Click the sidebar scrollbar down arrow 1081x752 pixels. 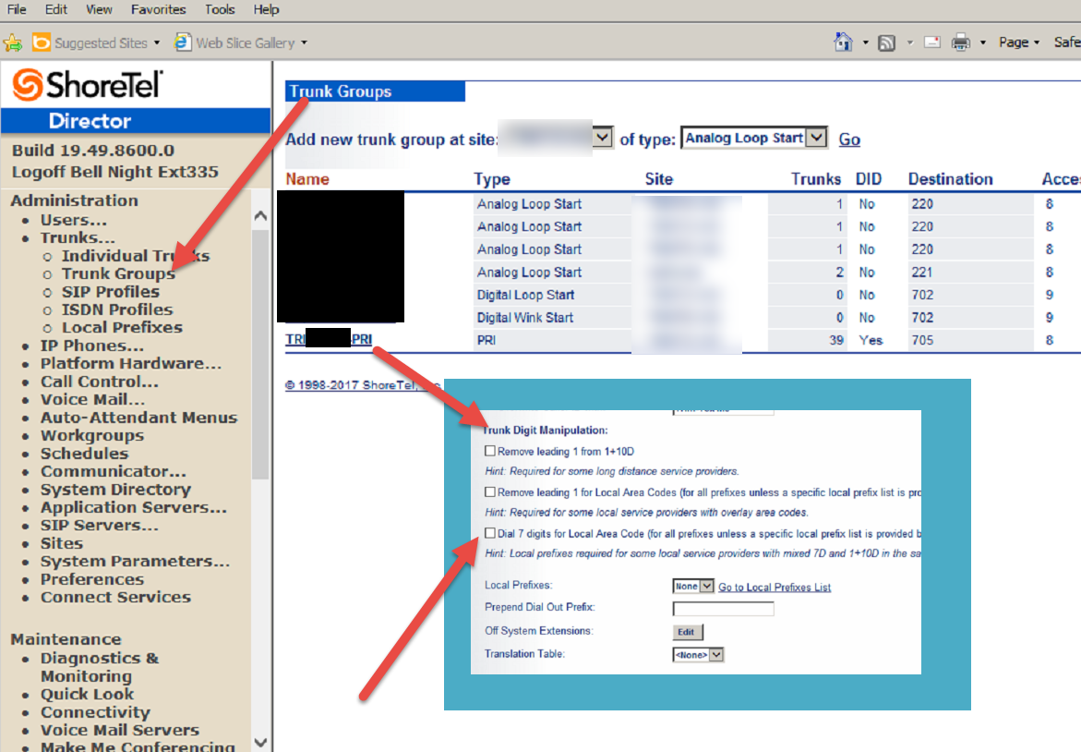pos(260,743)
